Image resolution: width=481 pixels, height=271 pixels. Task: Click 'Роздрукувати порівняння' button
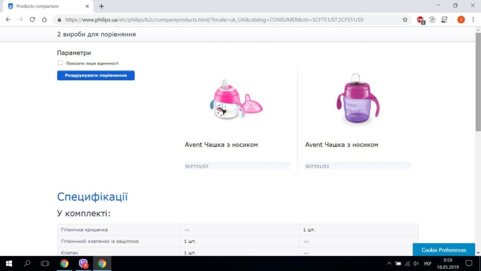pyautogui.click(x=96, y=75)
